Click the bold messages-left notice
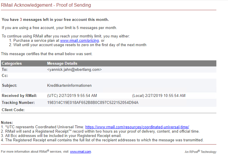Viewport: 228px width, 157px height. pos(55,20)
